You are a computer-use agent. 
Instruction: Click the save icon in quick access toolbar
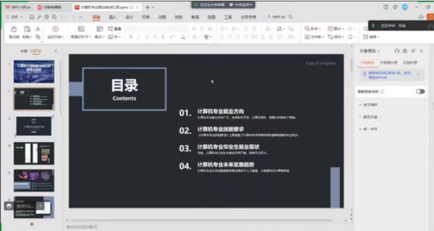(32, 17)
